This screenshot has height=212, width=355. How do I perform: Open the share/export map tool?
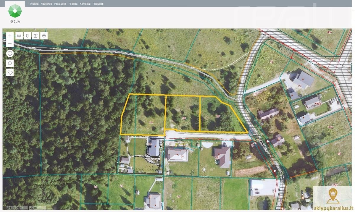35,36
